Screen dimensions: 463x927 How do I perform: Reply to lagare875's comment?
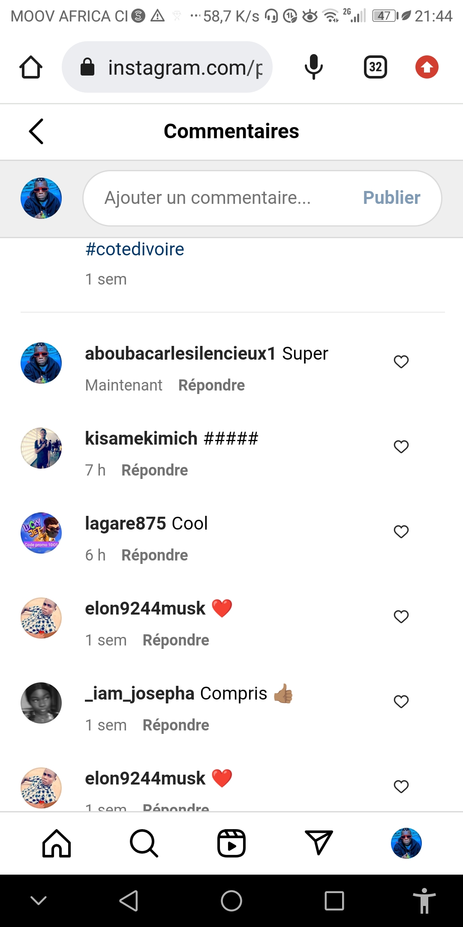(x=155, y=555)
